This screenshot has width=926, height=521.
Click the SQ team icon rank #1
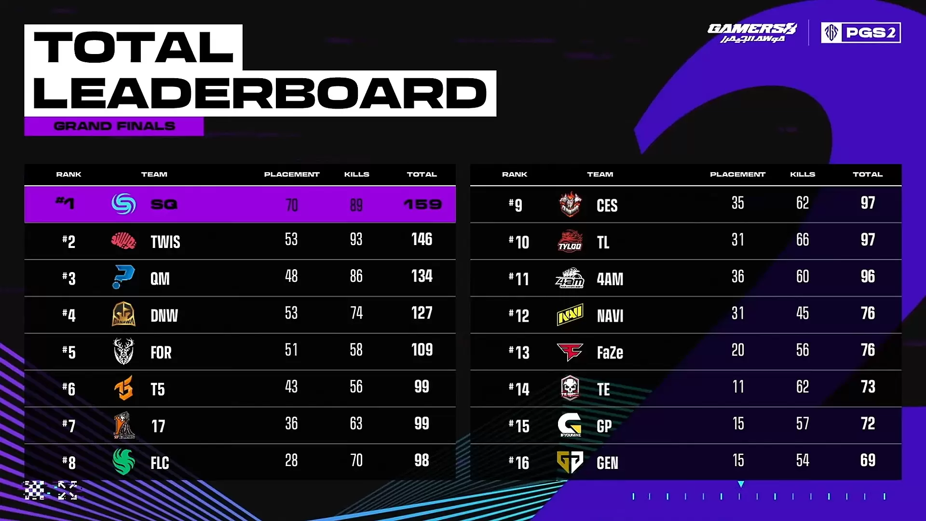tap(123, 204)
